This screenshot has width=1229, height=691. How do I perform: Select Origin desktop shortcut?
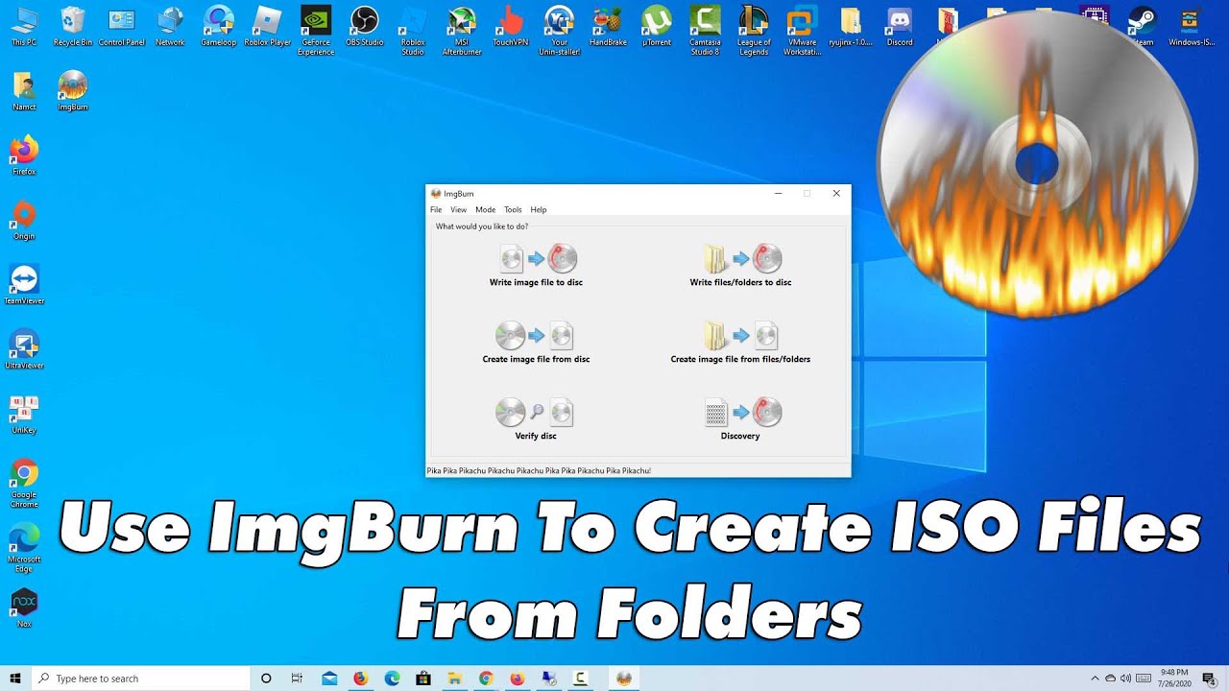(24, 220)
